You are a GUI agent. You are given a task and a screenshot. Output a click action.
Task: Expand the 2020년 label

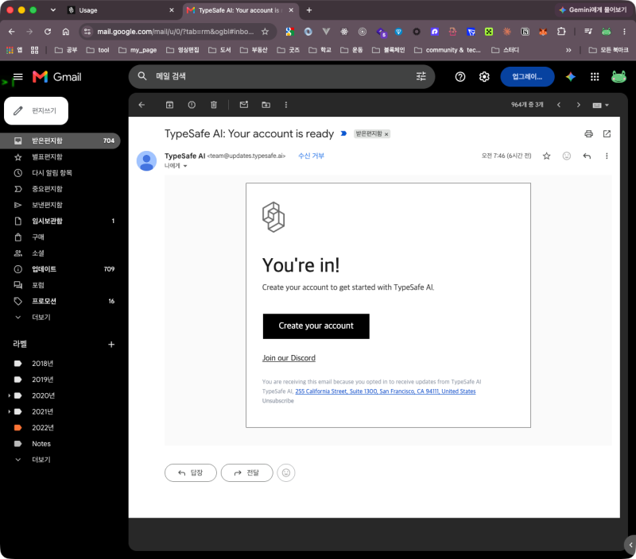tap(9, 395)
